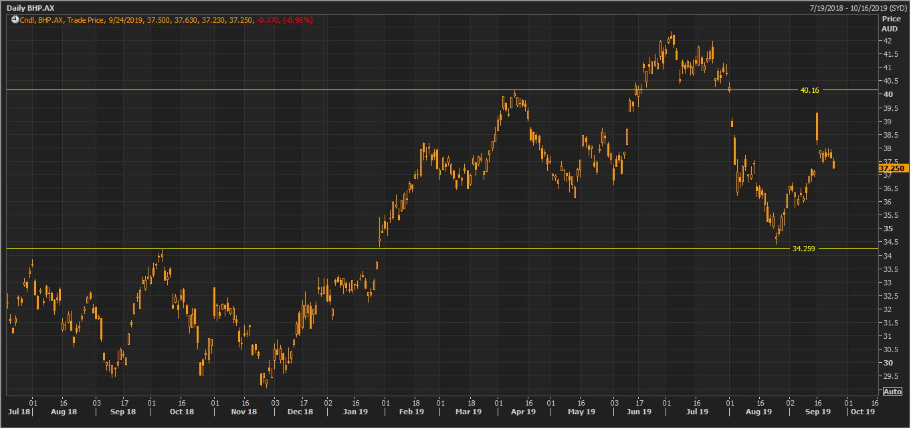The height and width of the screenshot is (429, 911).
Task: Click the price axis label '31'
Action: [x=887, y=336]
